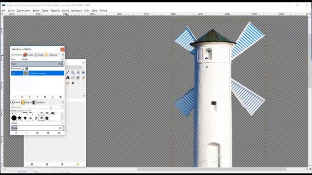
Task: Open the Obraz menu
Action: [x=45, y=11]
